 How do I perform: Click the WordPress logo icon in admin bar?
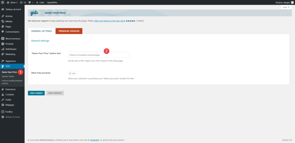(3, 3)
